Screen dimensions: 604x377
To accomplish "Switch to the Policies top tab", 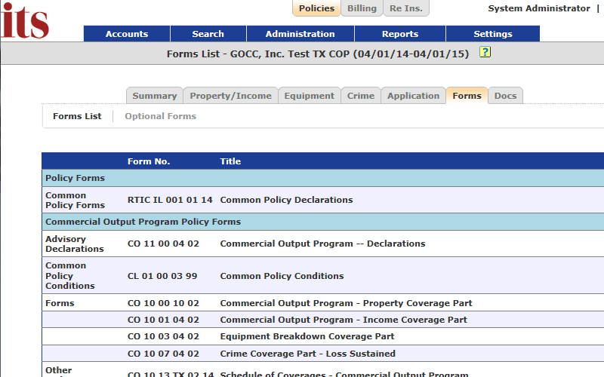I will point(316,8).
